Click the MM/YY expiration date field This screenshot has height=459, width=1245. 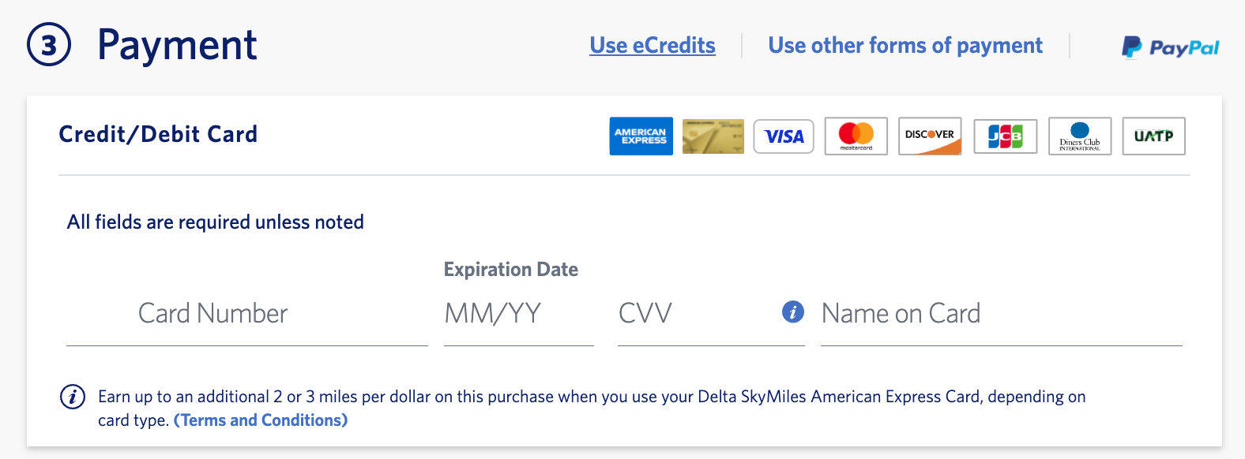[518, 314]
